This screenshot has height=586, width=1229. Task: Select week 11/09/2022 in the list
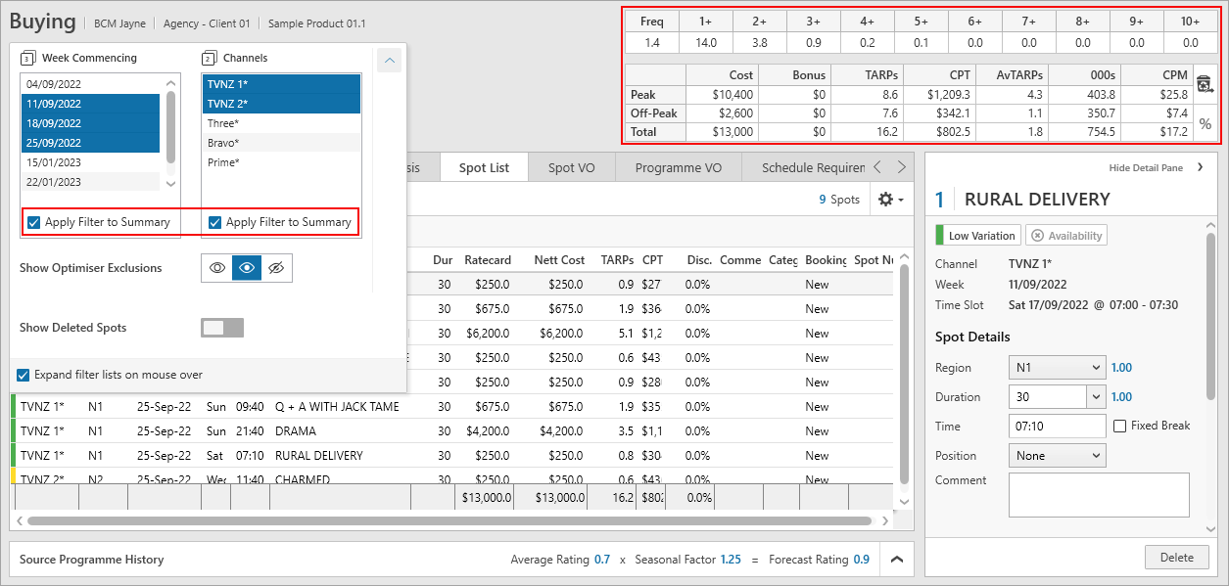(x=90, y=104)
